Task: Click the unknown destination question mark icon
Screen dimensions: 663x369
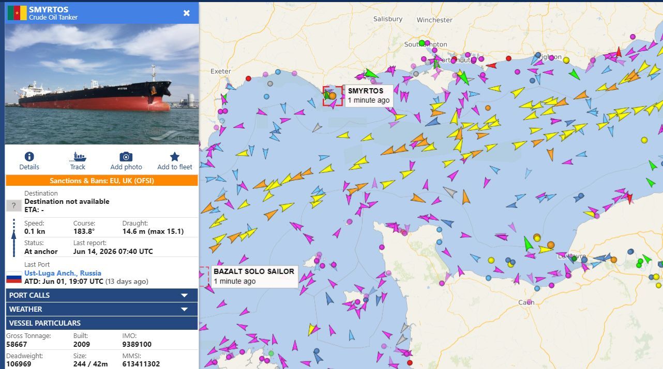Action: (13, 205)
